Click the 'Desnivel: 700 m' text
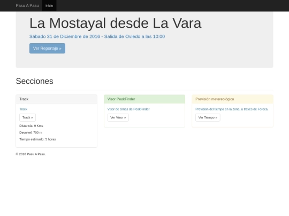This screenshot has height=216, width=289. click(x=31, y=133)
